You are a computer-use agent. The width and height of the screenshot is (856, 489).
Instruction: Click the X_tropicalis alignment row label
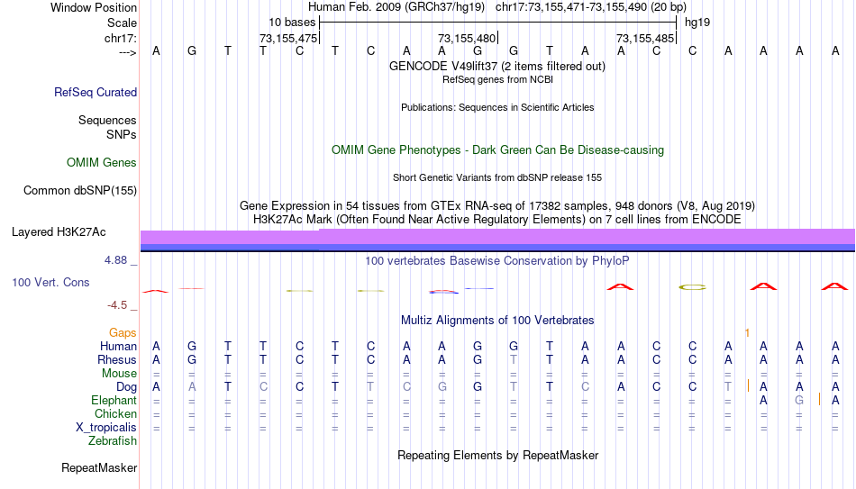[106, 428]
